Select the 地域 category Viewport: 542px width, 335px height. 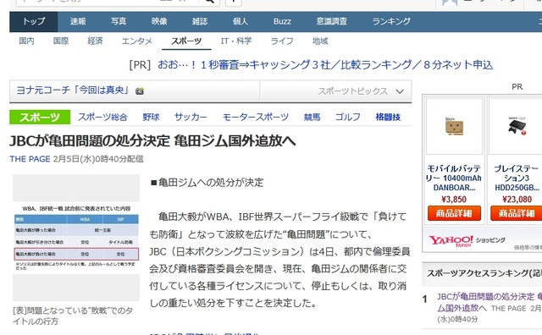[320, 41]
